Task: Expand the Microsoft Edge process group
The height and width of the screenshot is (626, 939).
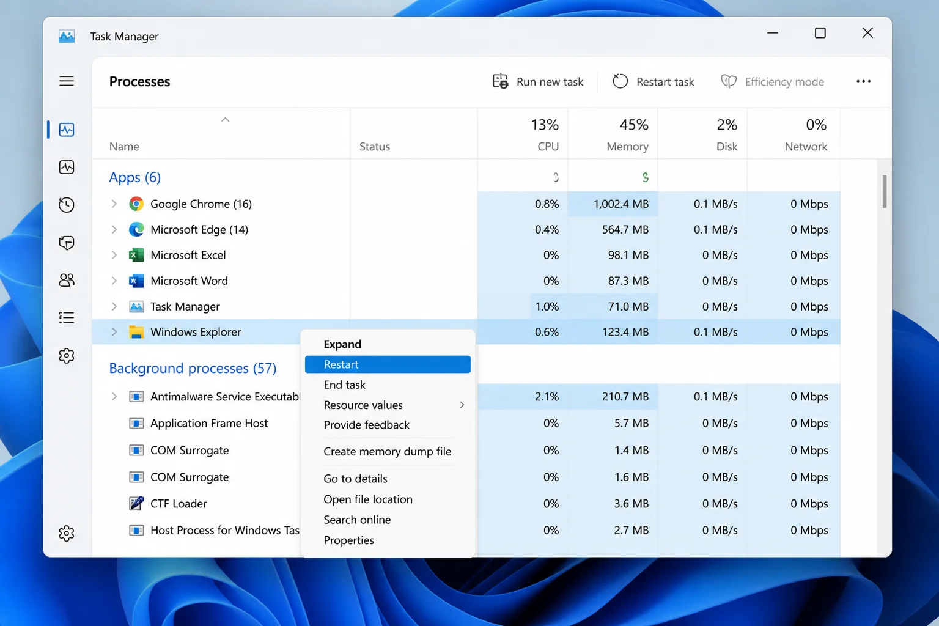Action: pyautogui.click(x=114, y=230)
